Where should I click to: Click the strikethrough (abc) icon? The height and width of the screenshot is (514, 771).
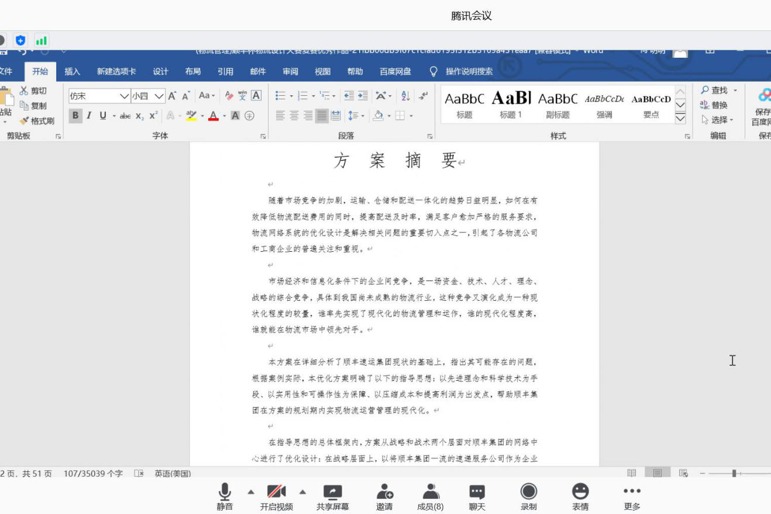tap(125, 116)
